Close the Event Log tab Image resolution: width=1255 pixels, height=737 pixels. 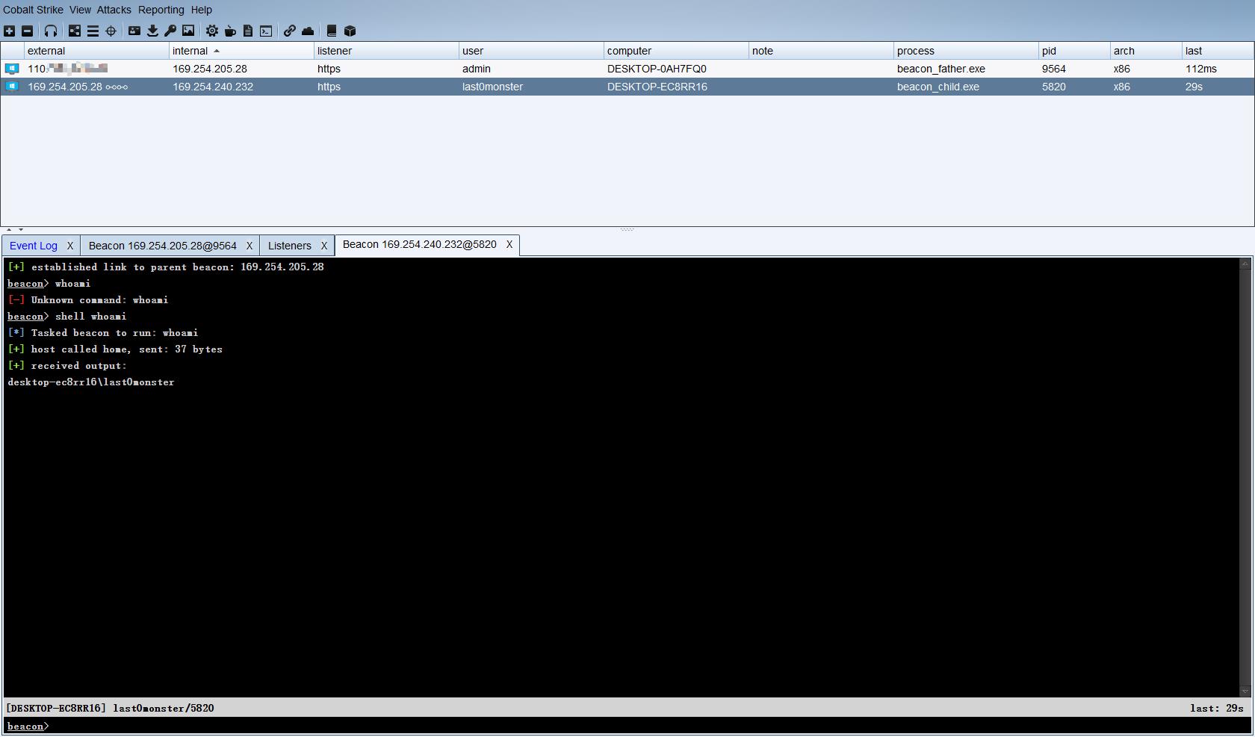(x=70, y=246)
